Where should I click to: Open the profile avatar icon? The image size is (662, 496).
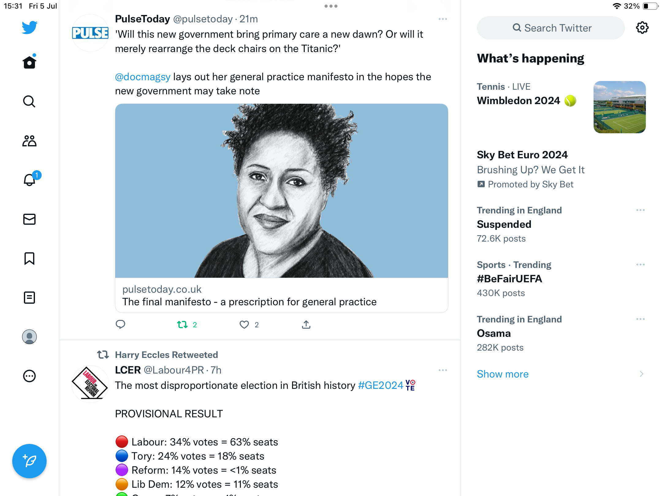pyautogui.click(x=29, y=337)
